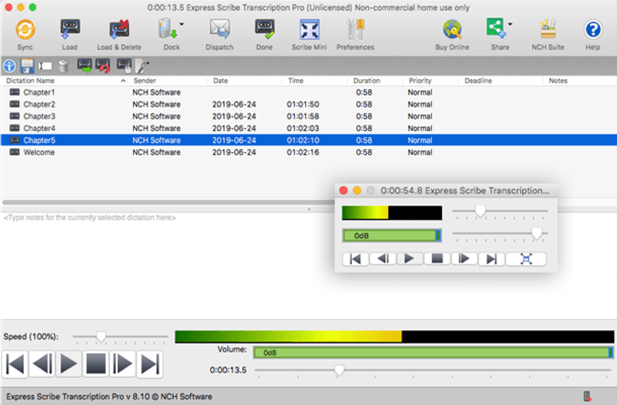Image resolution: width=617 pixels, height=405 pixels.
Task: Mark dictation as Done
Action: 264,30
